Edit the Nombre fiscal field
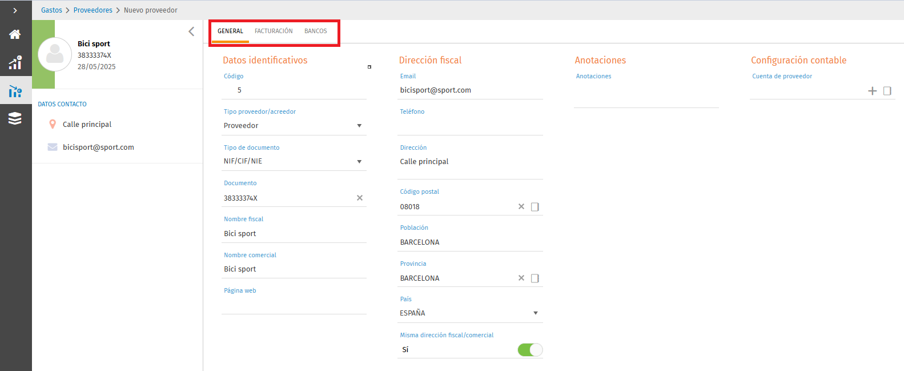Screen dimensions: 904x371 [x=294, y=234]
